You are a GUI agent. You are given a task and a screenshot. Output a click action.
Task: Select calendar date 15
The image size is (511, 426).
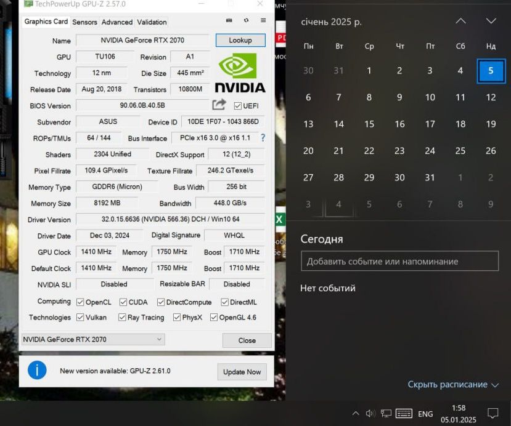[x=369, y=124]
